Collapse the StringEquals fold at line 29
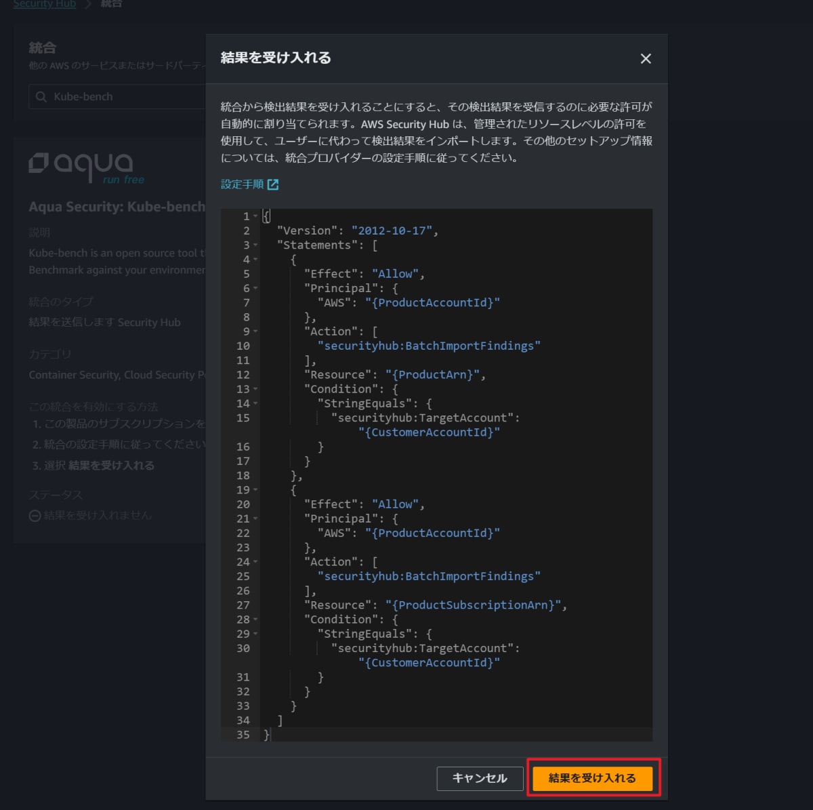Screen dimensions: 813x810 point(255,634)
